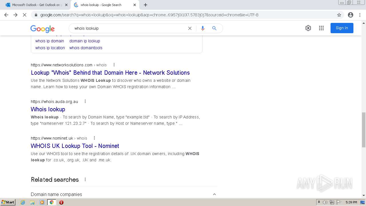Collapse the Domain name companies section

click(x=214, y=194)
